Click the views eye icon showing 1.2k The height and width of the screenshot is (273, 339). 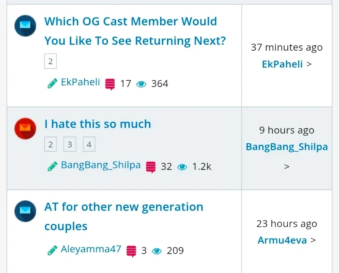pyautogui.click(x=182, y=167)
